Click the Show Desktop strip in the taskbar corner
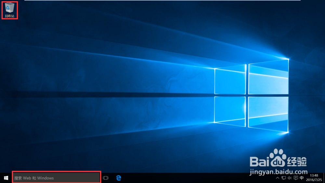 coord(324,178)
